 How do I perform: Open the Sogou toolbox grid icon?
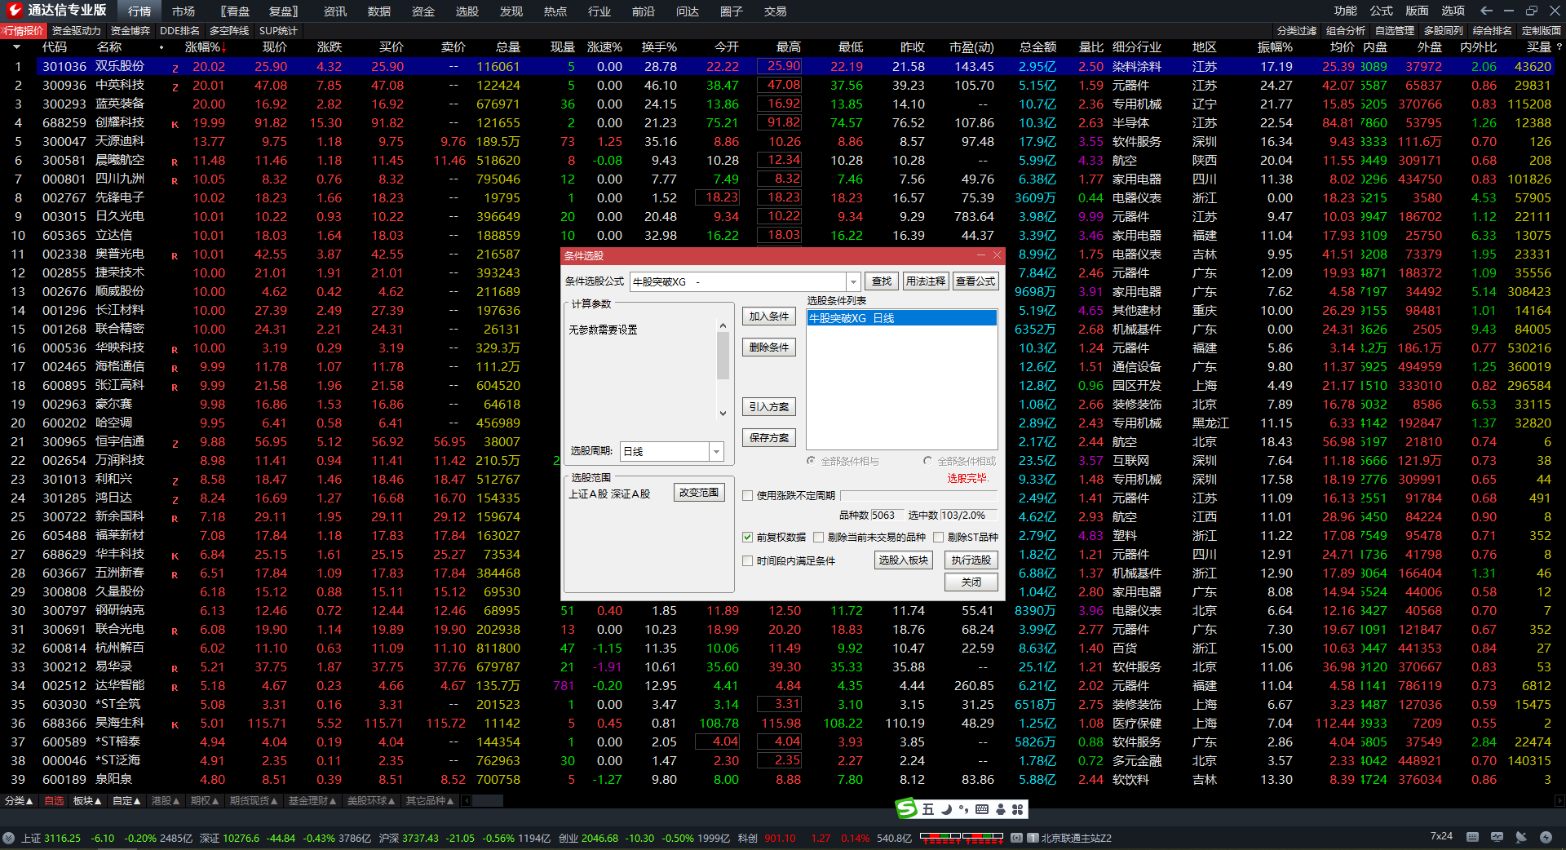coord(1017,809)
